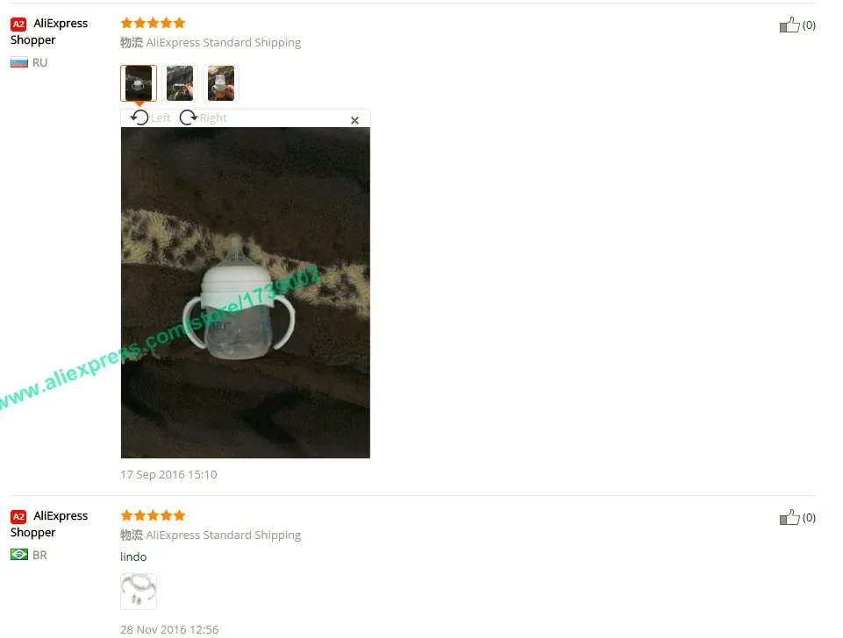Screen dimensions: 843x638
Task: Select the first bottle thumbnail
Action: pyautogui.click(x=139, y=83)
